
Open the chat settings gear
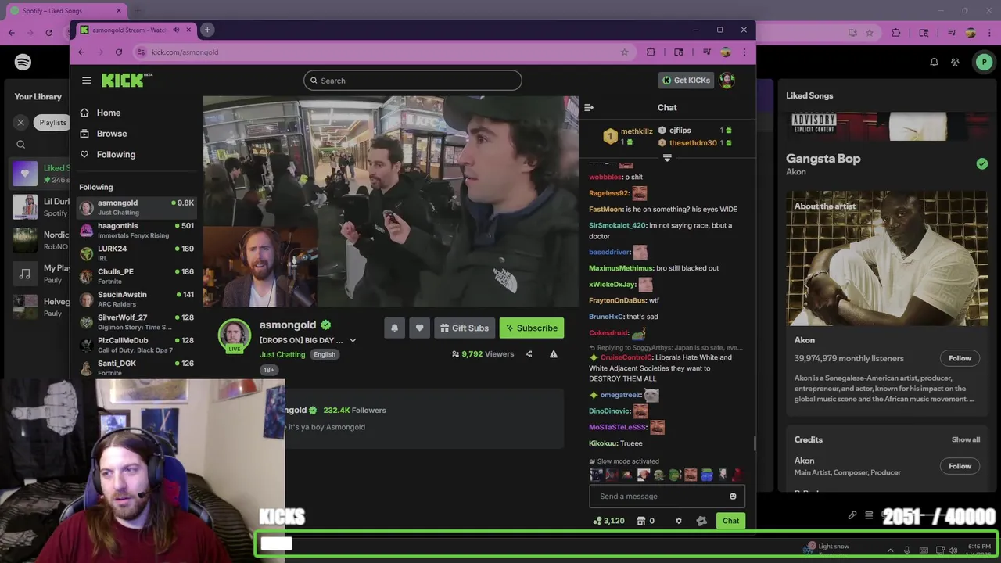tap(679, 521)
